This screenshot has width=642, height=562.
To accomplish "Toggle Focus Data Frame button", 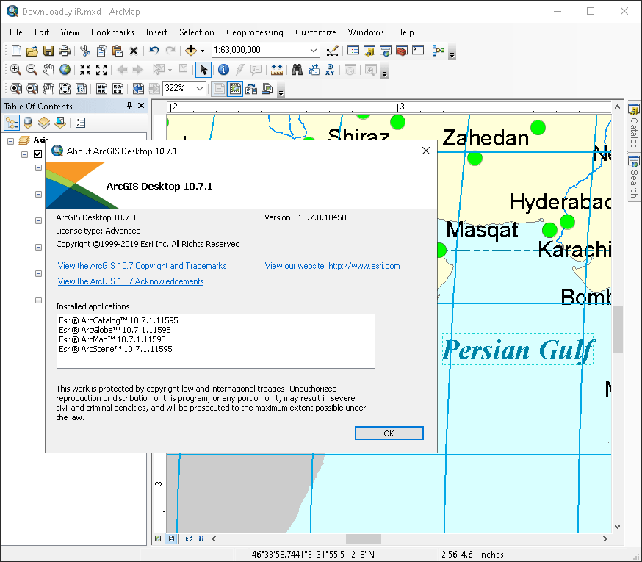I will 236,88.
